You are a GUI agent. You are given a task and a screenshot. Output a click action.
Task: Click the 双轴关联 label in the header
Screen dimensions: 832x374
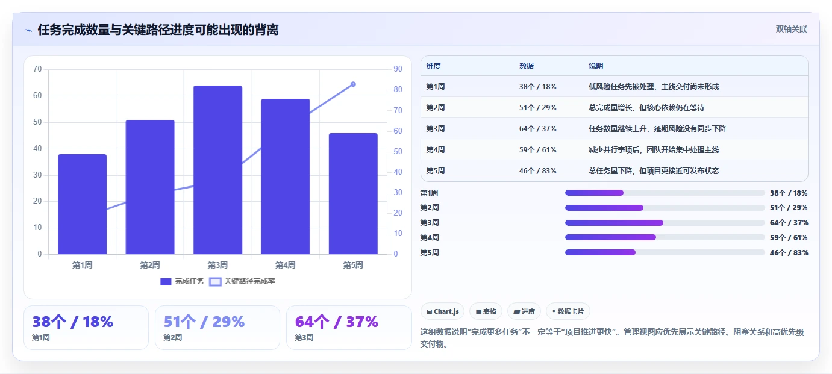click(x=791, y=29)
